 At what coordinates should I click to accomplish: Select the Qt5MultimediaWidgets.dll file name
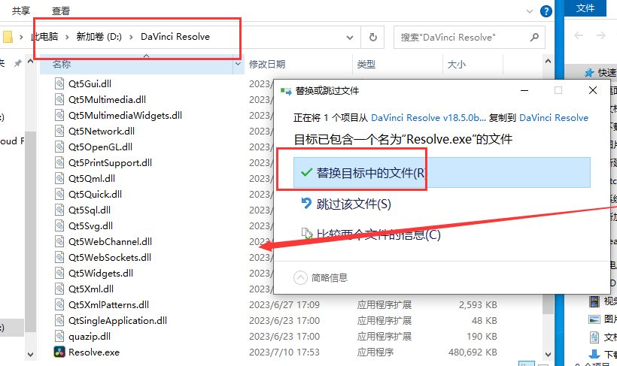[x=125, y=115]
